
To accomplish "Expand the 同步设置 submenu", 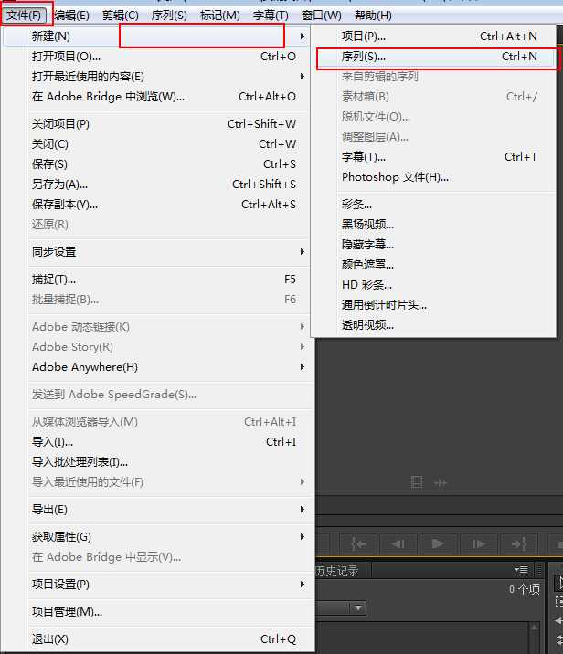I will [156, 251].
